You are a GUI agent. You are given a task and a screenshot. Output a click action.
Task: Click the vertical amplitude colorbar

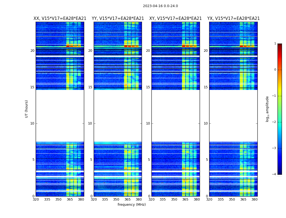279,109
